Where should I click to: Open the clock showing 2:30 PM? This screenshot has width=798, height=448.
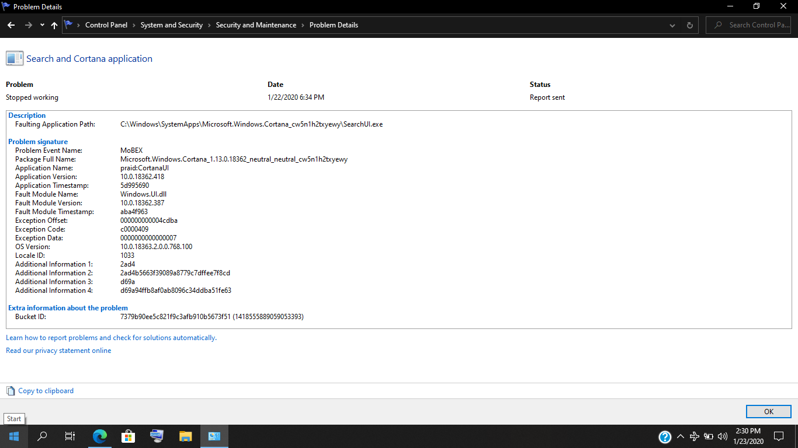(748, 436)
